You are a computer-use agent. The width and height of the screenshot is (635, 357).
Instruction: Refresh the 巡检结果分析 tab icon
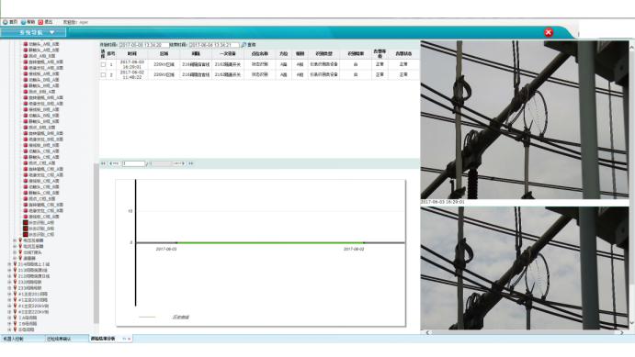click(124, 339)
